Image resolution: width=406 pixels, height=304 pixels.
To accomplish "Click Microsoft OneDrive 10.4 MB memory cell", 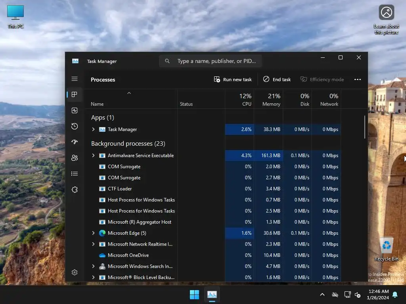I will point(268,255).
